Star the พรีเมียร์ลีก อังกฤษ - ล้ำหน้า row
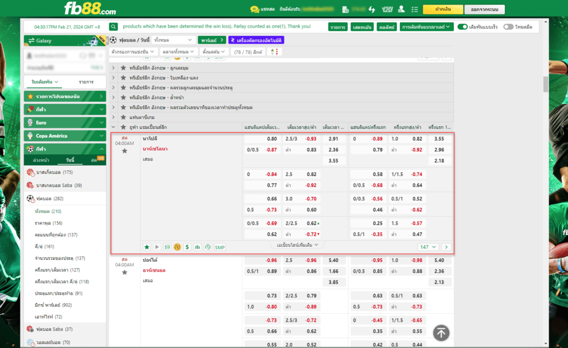This screenshot has width=568, height=348. coord(123,97)
